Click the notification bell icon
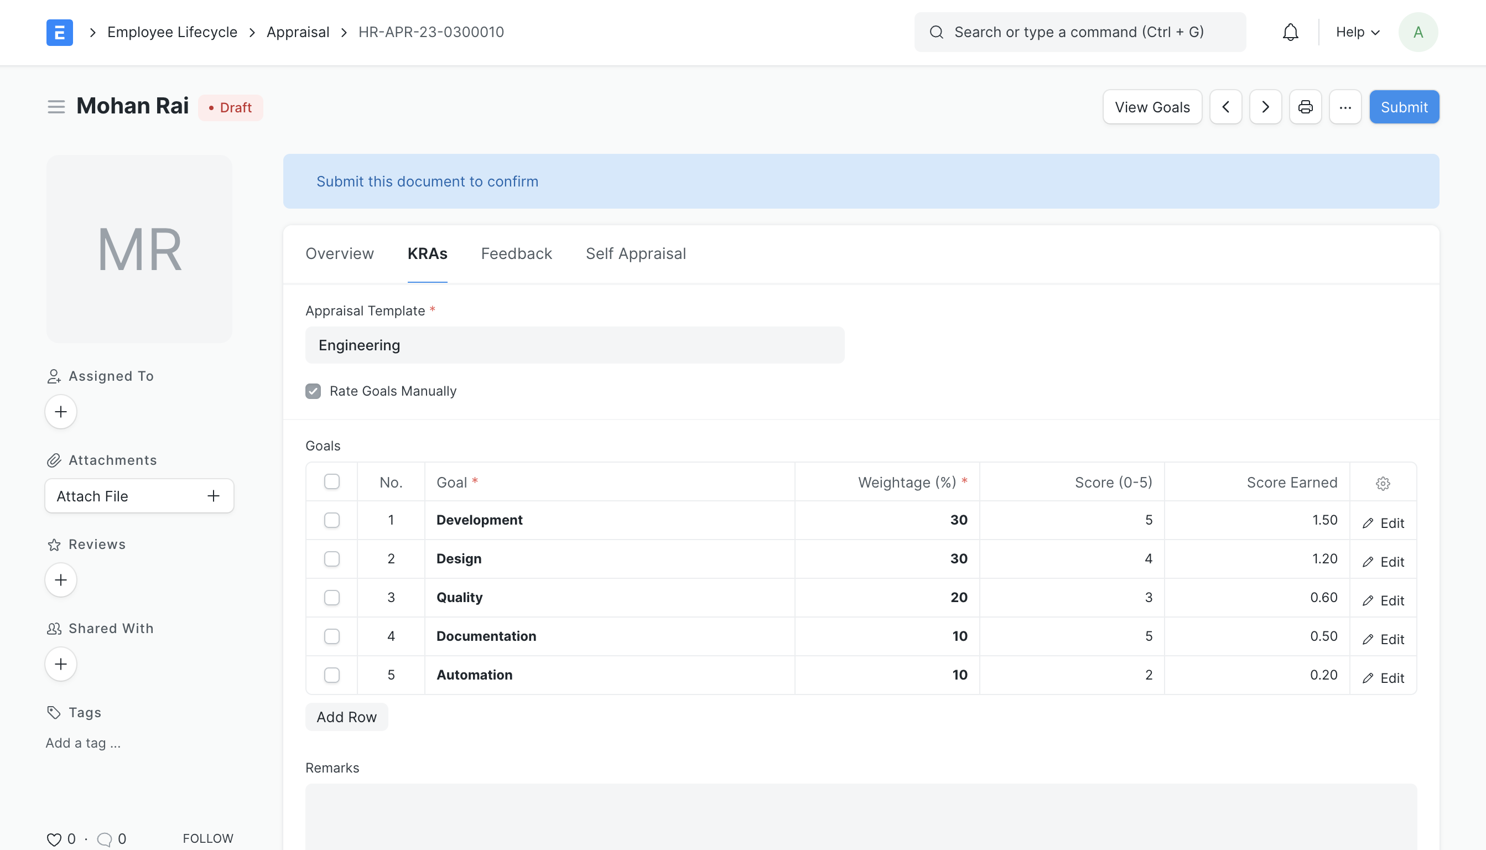This screenshot has width=1486, height=850. pyautogui.click(x=1290, y=32)
